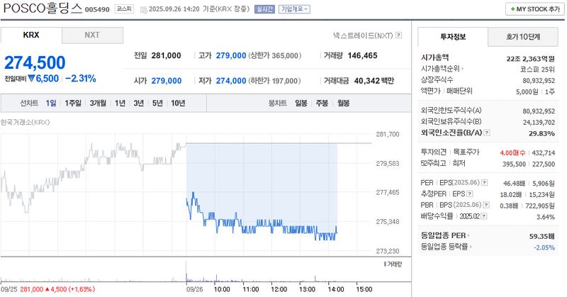This screenshot has height=297, width=567.
Task: Click the 외국인소진율 value 29.83%
Action: tap(541, 133)
